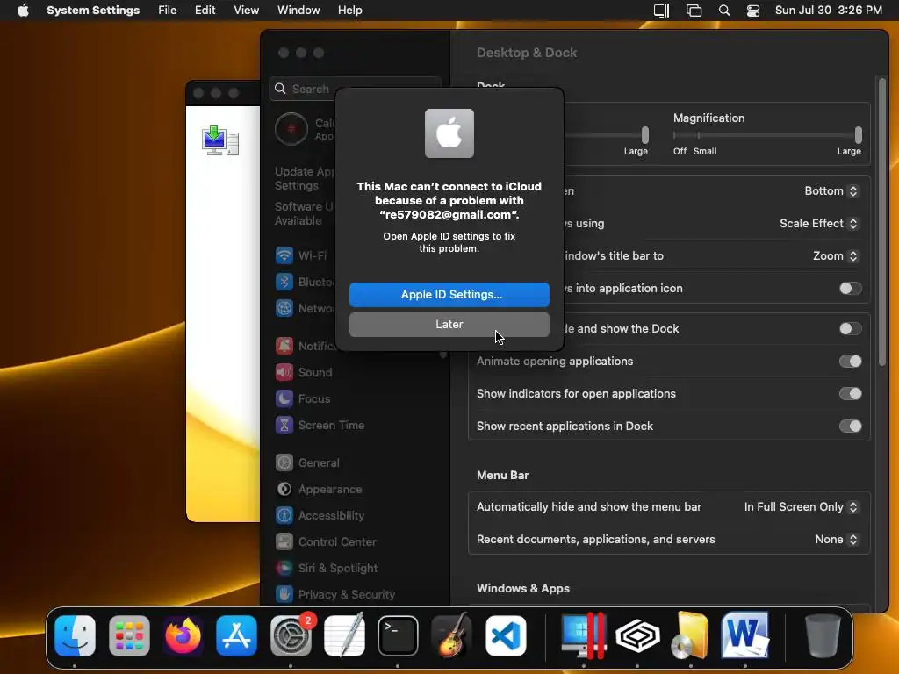Image resolution: width=899 pixels, height=674 pixels.
Task: Open the Help menu
Action: pyautogui.click(x=349, y=11)
